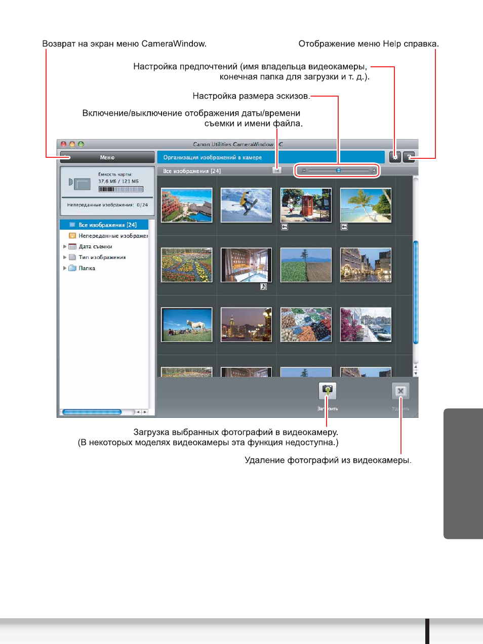
Task: Click the 37,6 МБ / 121 МБ capacity text
Action: (x=118, y=181)
